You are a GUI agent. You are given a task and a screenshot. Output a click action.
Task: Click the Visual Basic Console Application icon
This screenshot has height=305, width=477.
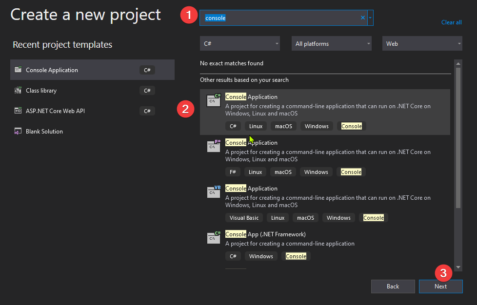[x=214, y=192]
